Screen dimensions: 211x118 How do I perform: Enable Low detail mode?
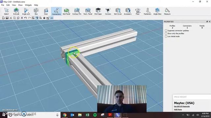(166, 36)
